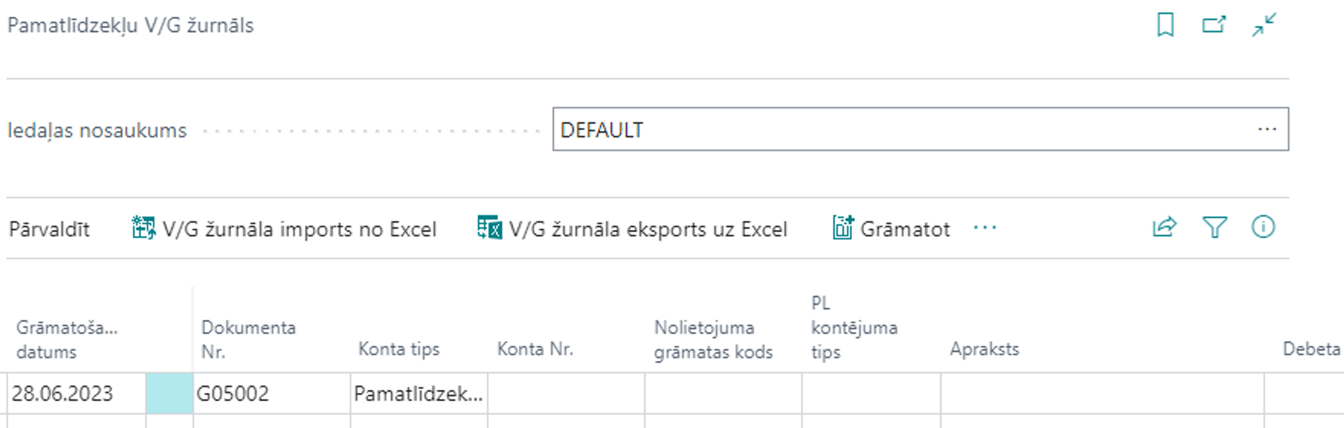Sort by the Apraksts column header
Screen dimensions: 1344x428
pos(984,349)
